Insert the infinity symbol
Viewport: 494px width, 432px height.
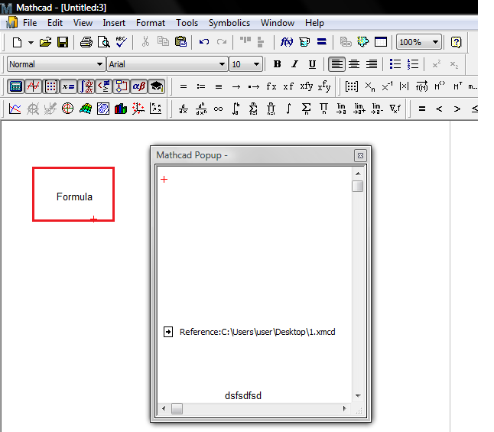click(219, 109)
